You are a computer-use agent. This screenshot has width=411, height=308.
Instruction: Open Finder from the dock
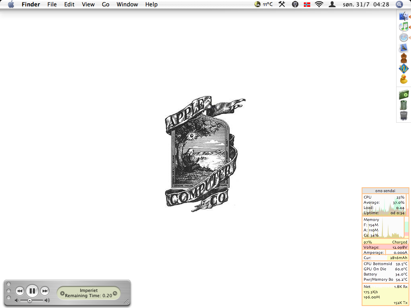[x=404, y=16]
